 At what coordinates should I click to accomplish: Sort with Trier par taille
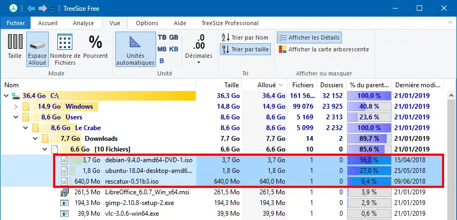(x=245, y=49)
